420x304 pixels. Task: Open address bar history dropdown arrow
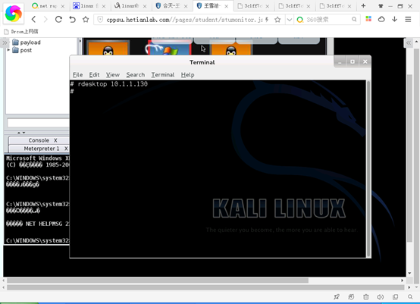(290, 20)
